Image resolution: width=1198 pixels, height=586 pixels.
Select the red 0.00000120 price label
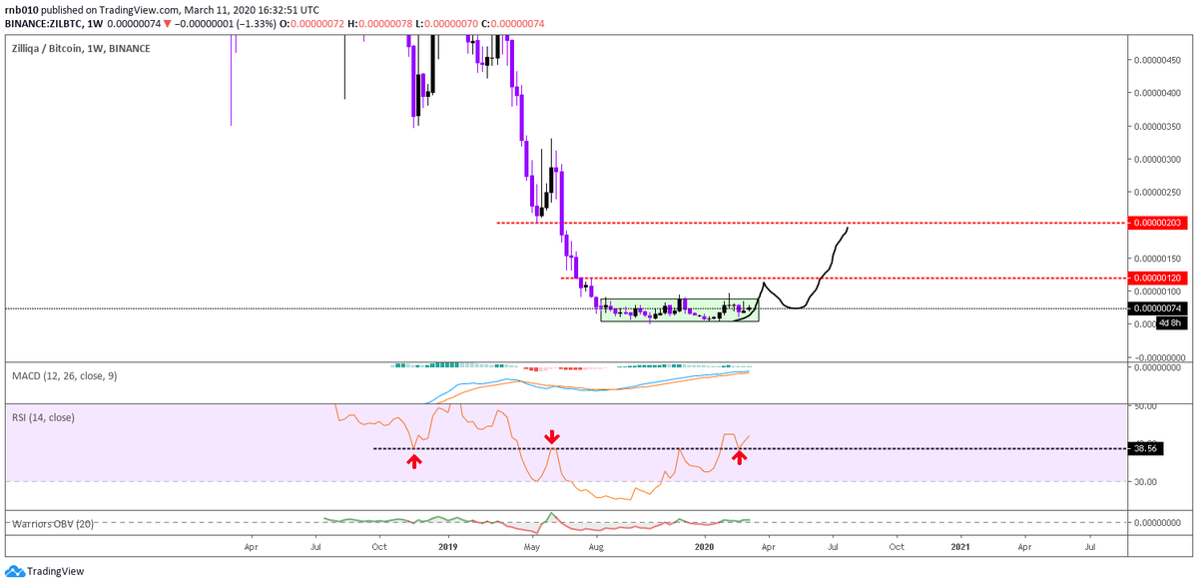pos(1157,278)
